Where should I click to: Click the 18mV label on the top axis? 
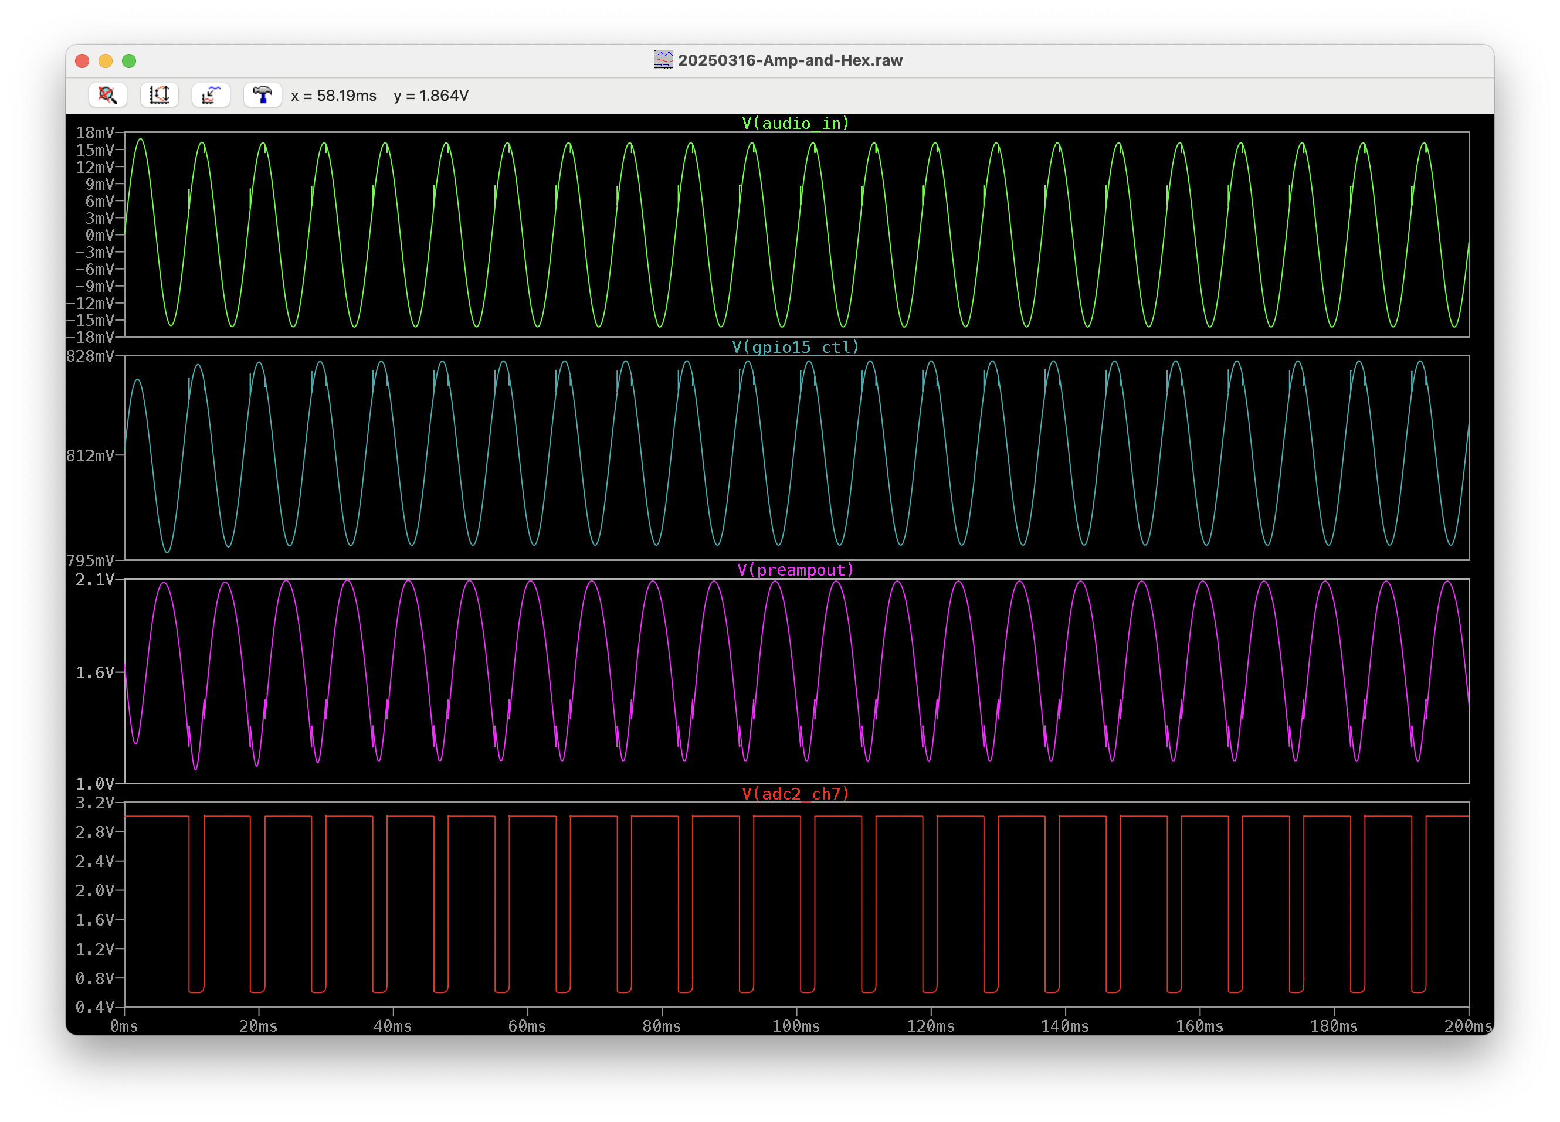pos(95,132)
